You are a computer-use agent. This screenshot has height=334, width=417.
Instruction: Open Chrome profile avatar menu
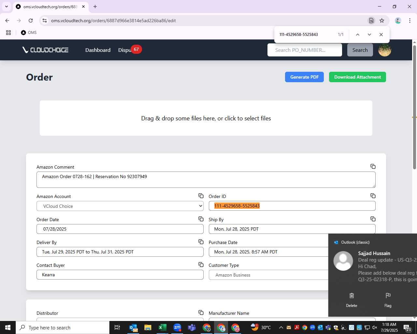click(x=398, y=21)
